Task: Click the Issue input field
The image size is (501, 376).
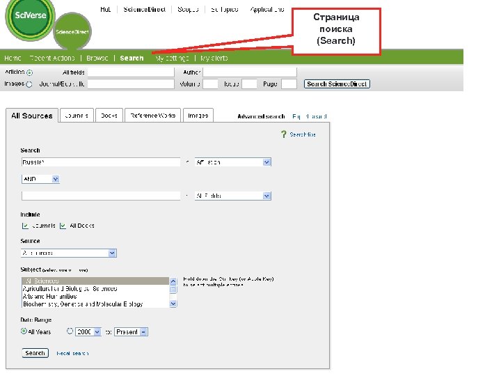Action: tap(250, 84)
